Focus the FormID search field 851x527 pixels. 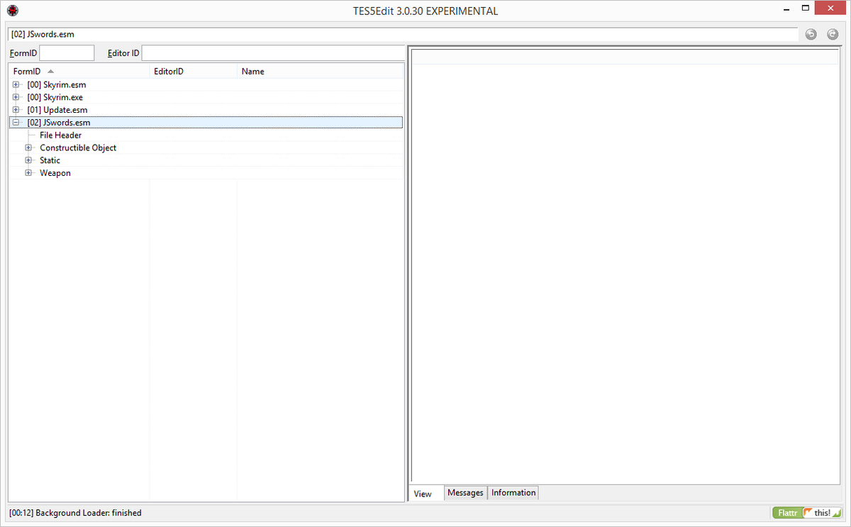67,53
